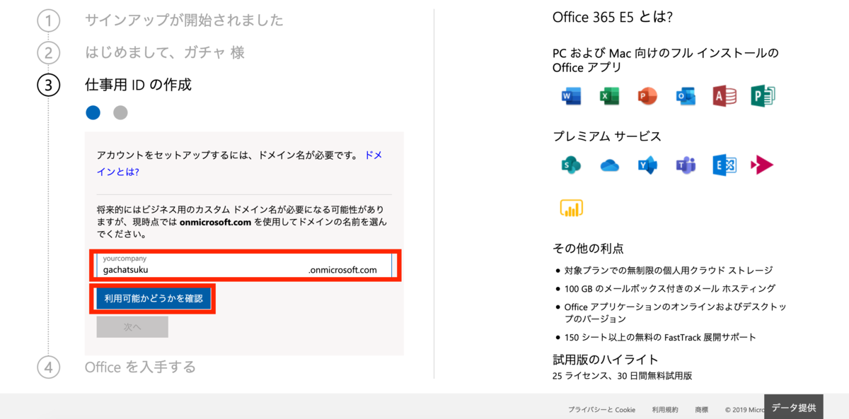Click the Office 365 E5 とは? heading
849x419 pixels.
point(612,17)
